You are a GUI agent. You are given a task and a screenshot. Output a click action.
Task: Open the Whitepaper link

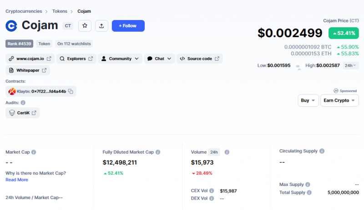click(x=28, y=70)
